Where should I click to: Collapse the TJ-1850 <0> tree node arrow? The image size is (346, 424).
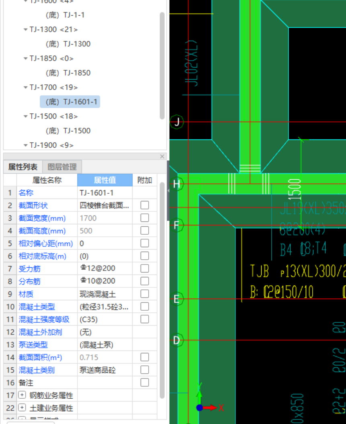(25, 58)
